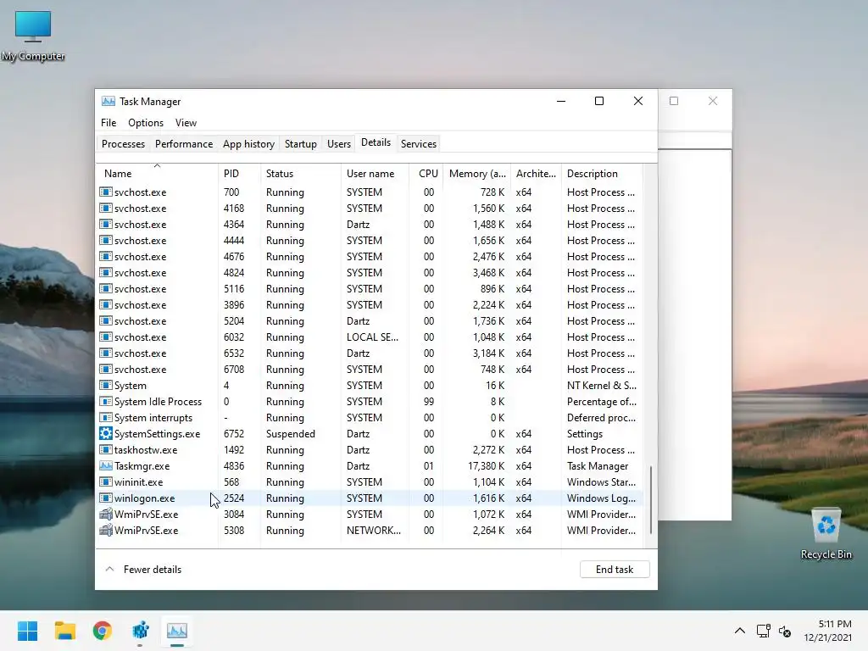Switch to the Performance tab
Viewport: 868px width, 651px height.
tap(184, 144)
